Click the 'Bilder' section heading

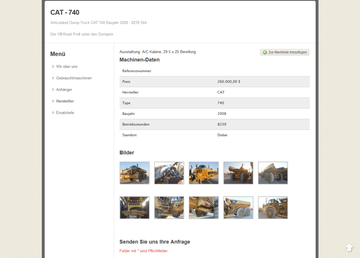click(127, 153)
